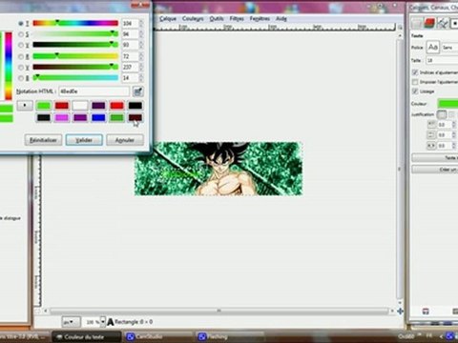
Task: Select the value radio button beside 93
Action: pyautogui.click(x=21, y=45)
